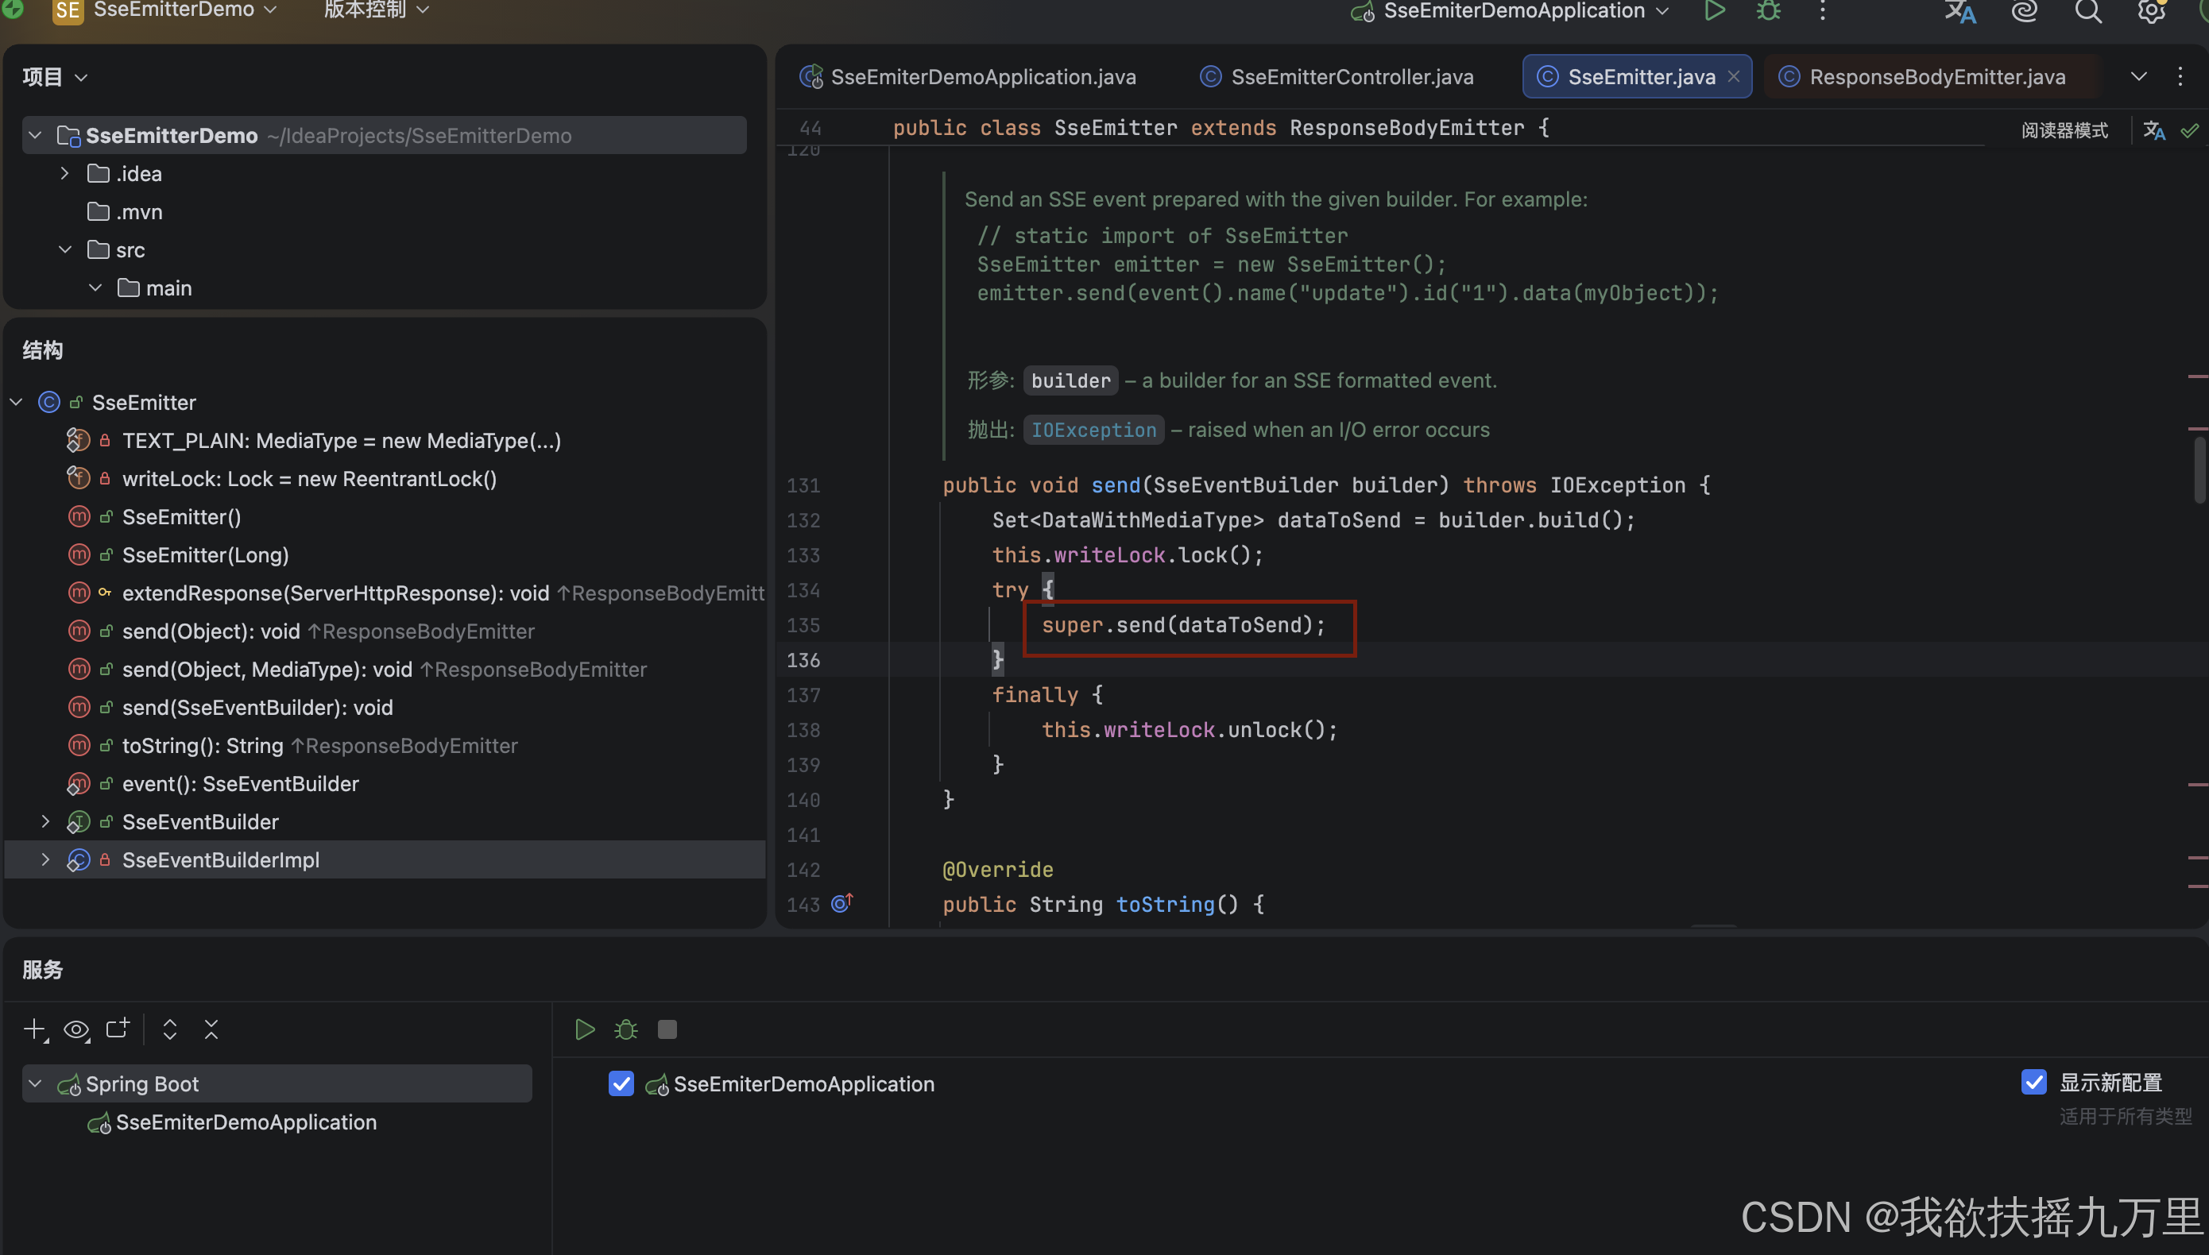Close the SseEmitter.java tab
The image size is (2209, 1255).
point(1734,77)
